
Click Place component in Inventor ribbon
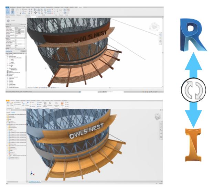tap(8, 104)
